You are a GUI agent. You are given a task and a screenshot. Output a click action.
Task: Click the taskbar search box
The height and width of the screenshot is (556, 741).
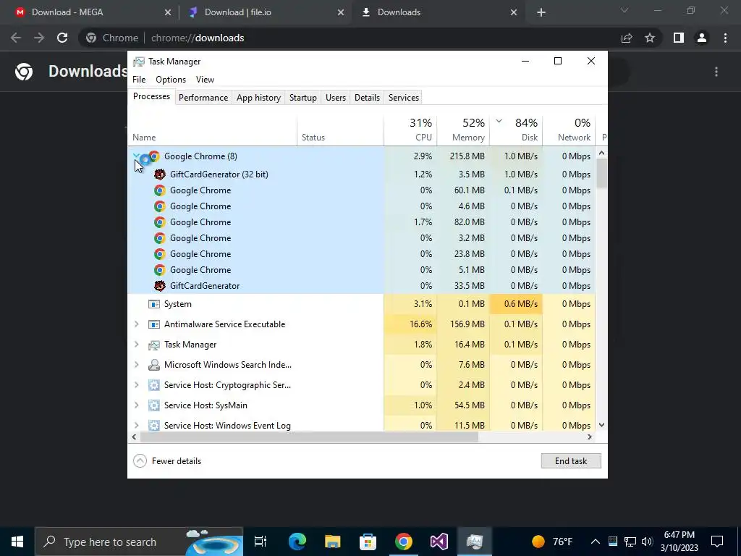pos(139,542)
